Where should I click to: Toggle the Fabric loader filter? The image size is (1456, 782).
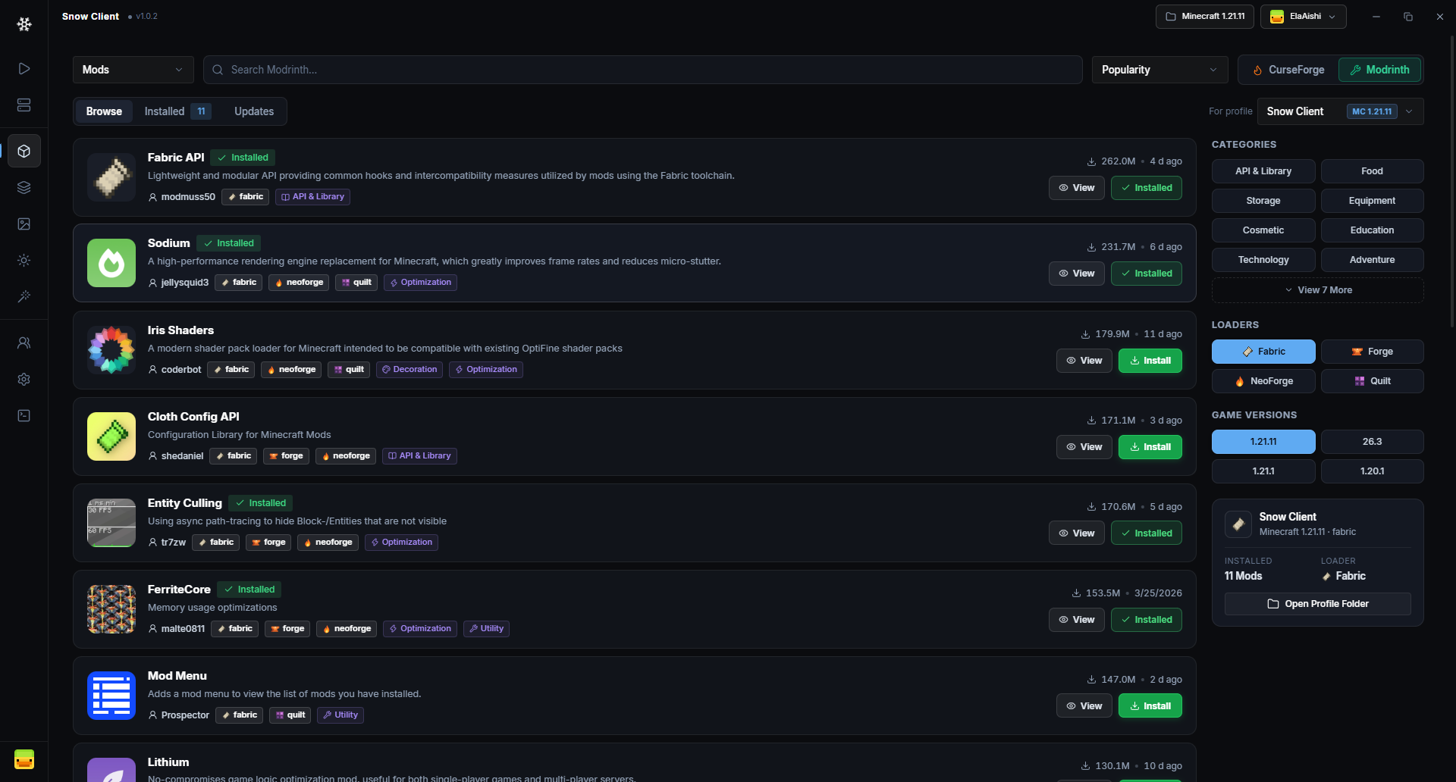(1263, 352)
